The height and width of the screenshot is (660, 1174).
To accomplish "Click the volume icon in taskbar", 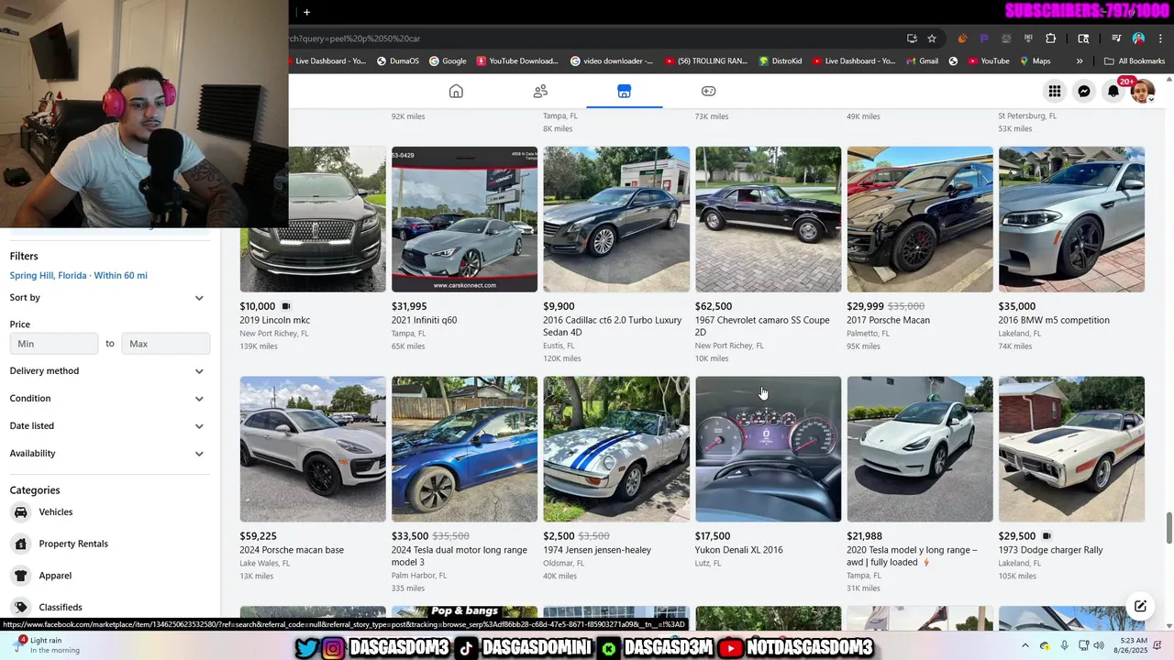I will pyautogui.click(x=1101, y=646).
